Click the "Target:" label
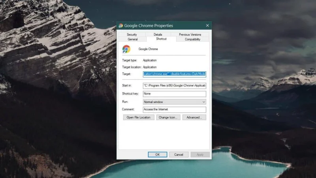Screen dimensions: 316x178 point(126,74)
